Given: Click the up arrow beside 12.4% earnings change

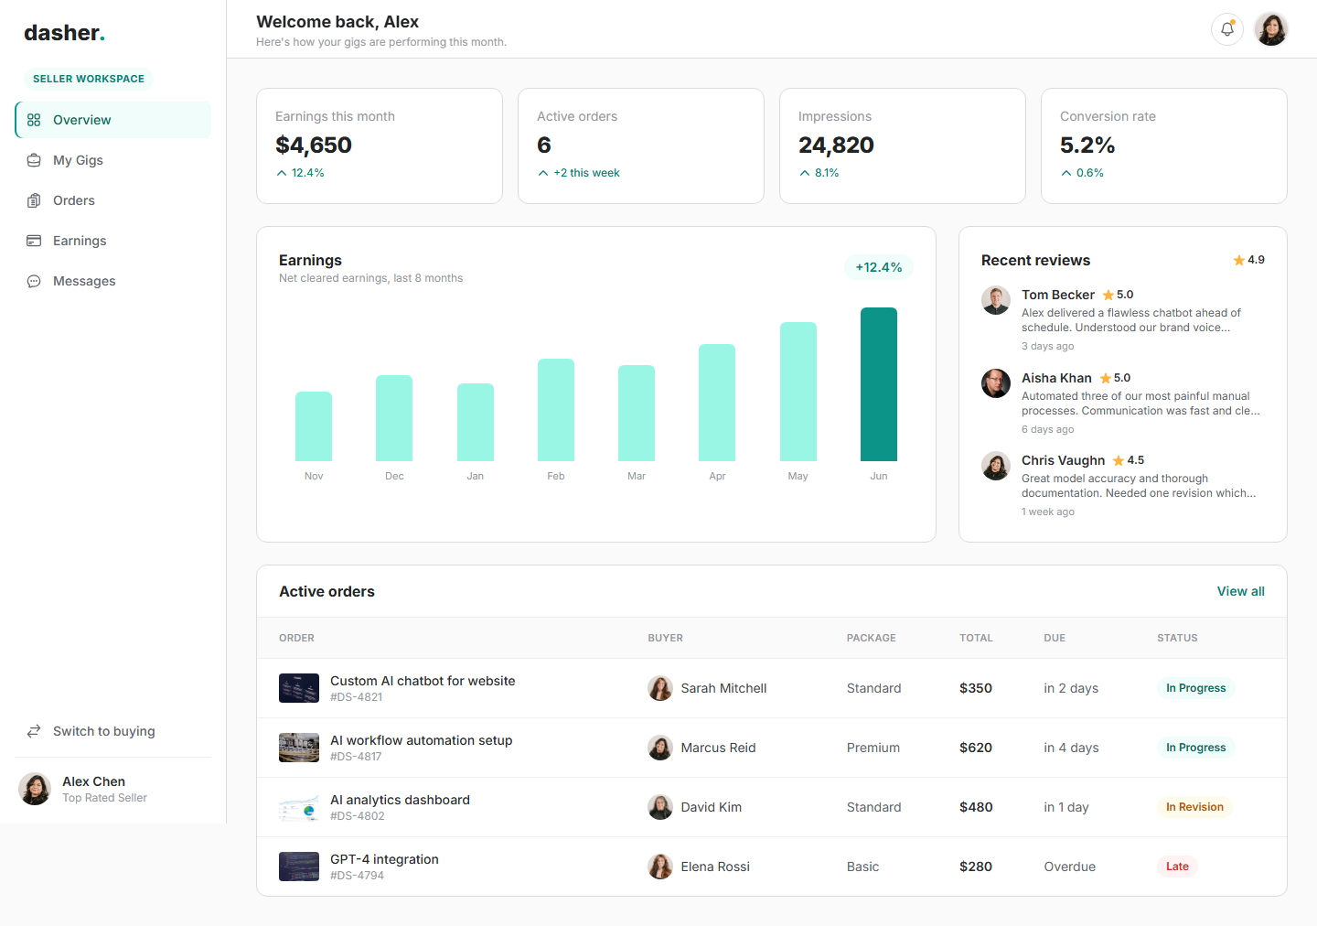Looking at the screenshot, I should click(282, 173).
